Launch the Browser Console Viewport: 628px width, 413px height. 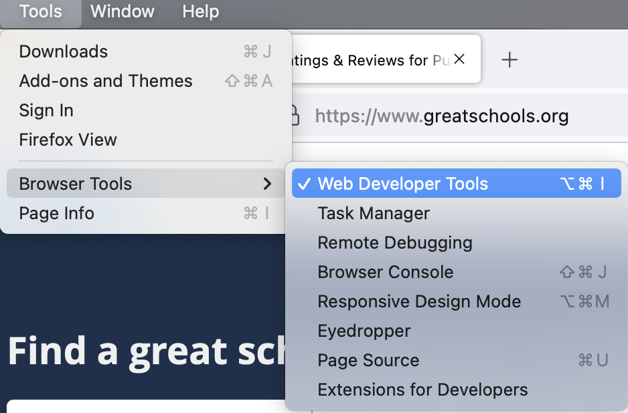(x=456, y=272)
